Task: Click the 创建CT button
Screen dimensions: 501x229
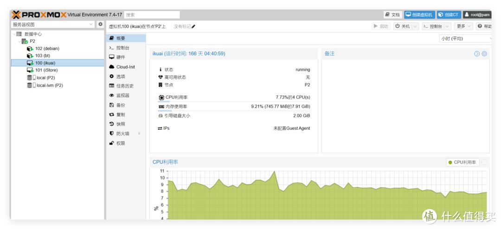Action: tap(449, 15)
